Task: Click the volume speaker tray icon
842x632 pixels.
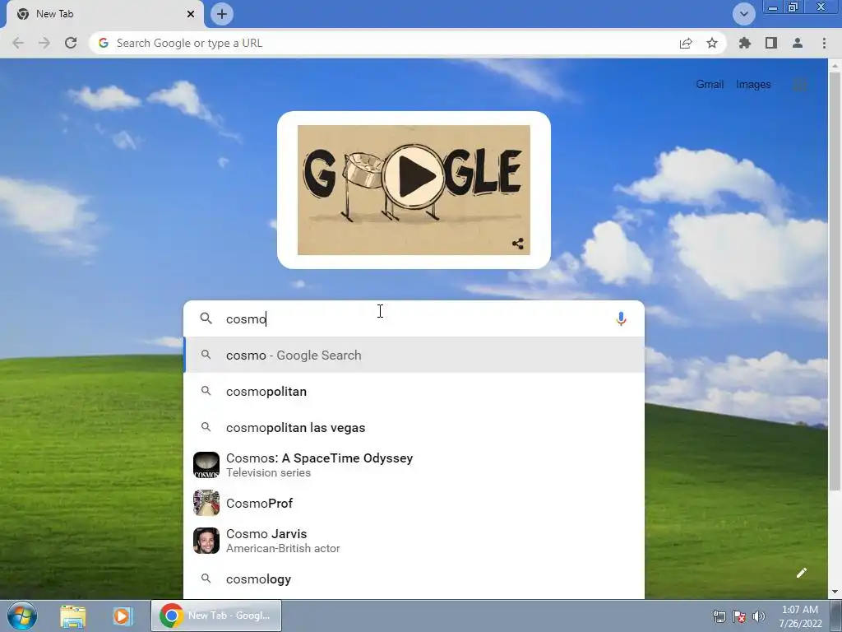Action: 759,616
